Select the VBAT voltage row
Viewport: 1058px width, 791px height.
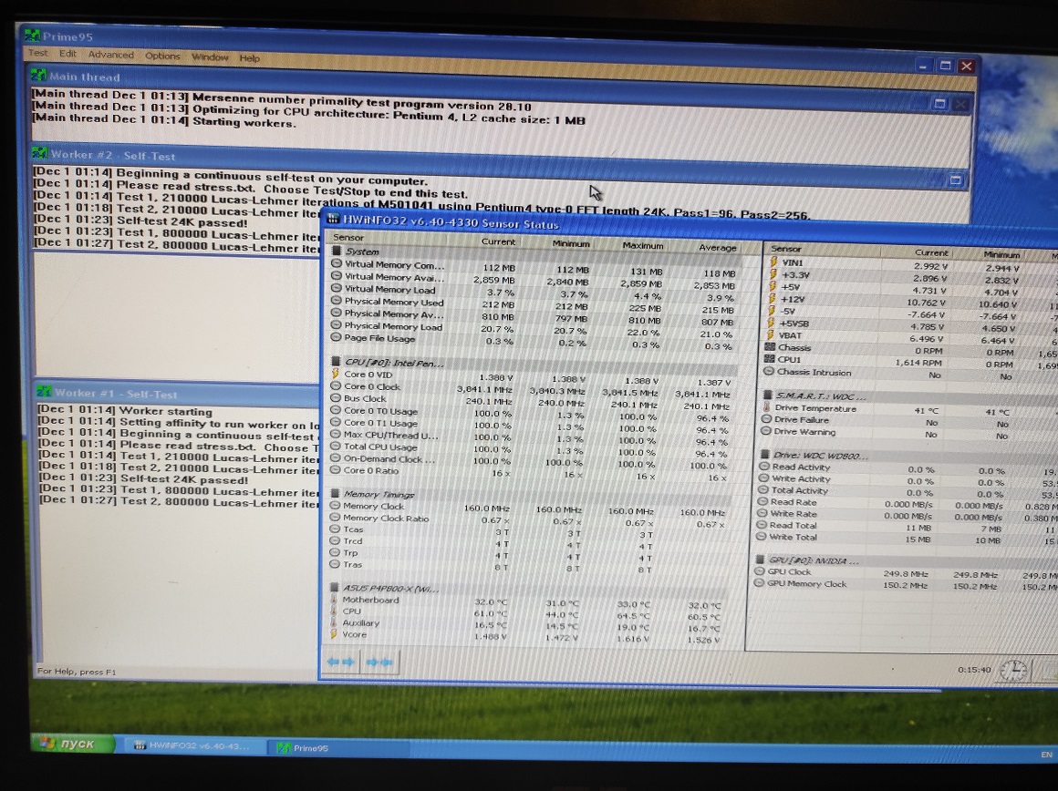pos(911,337)
